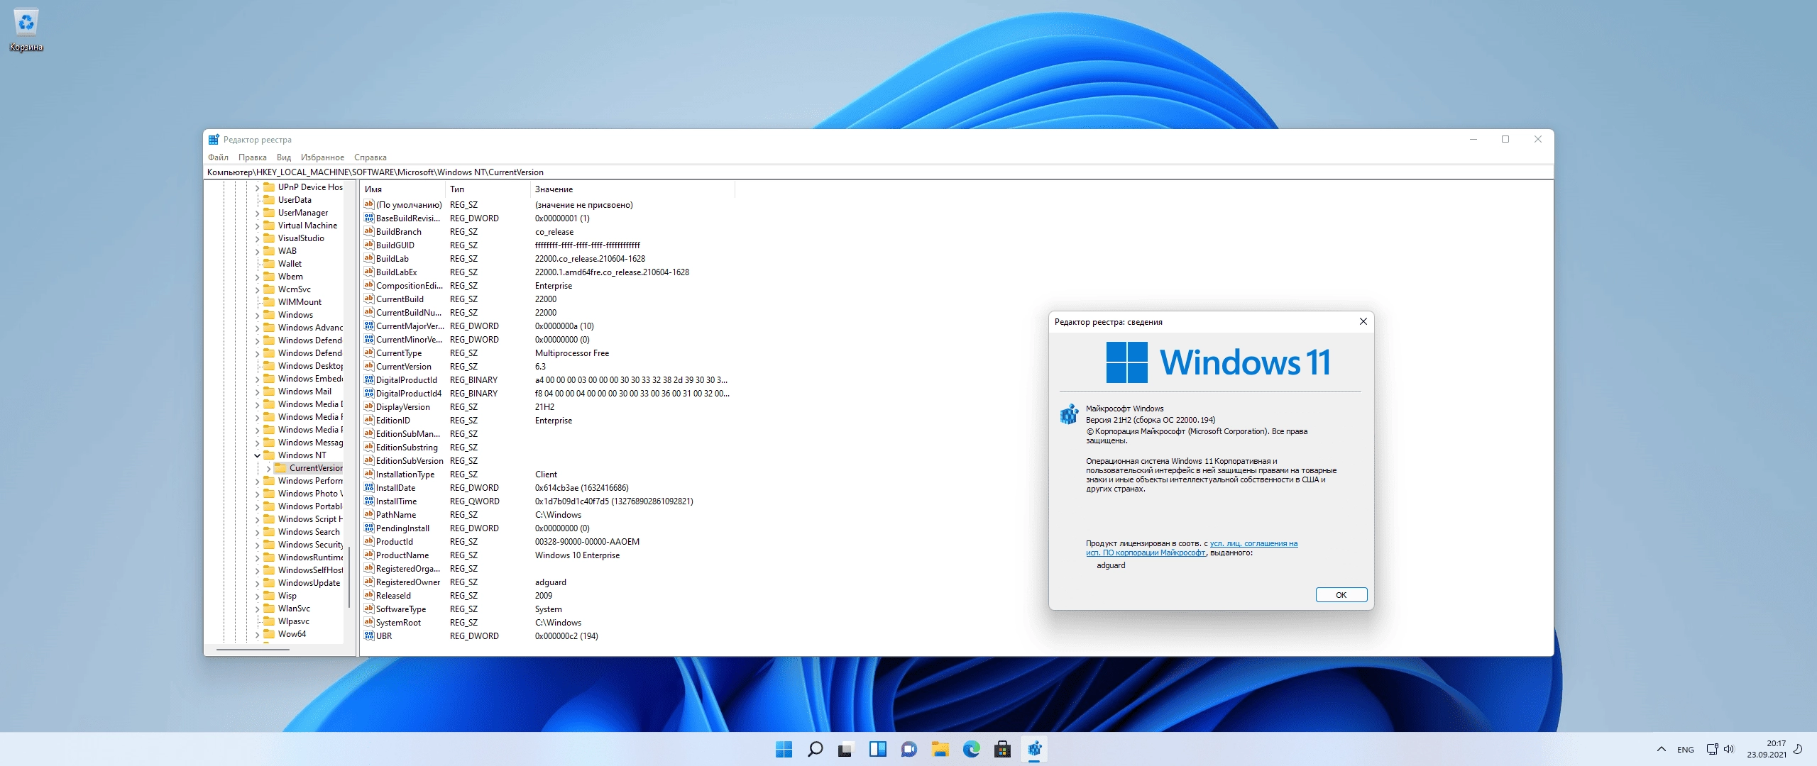Open the Вид menu
Screen dimensions: 1817x766
tap(284, 157)
